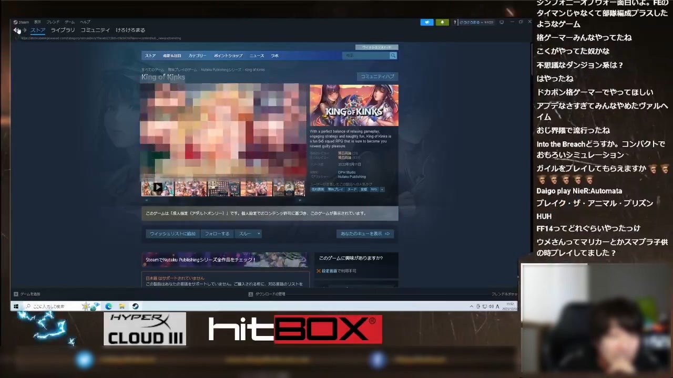Image resolution: width=673 pixels, height=378 pixels.
Task: Open the カテゴリー store menu
Action: point(197,56)
